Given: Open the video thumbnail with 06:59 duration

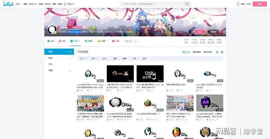Looking at the screenshot, I should pyautogui.click(x=180, y=74).
